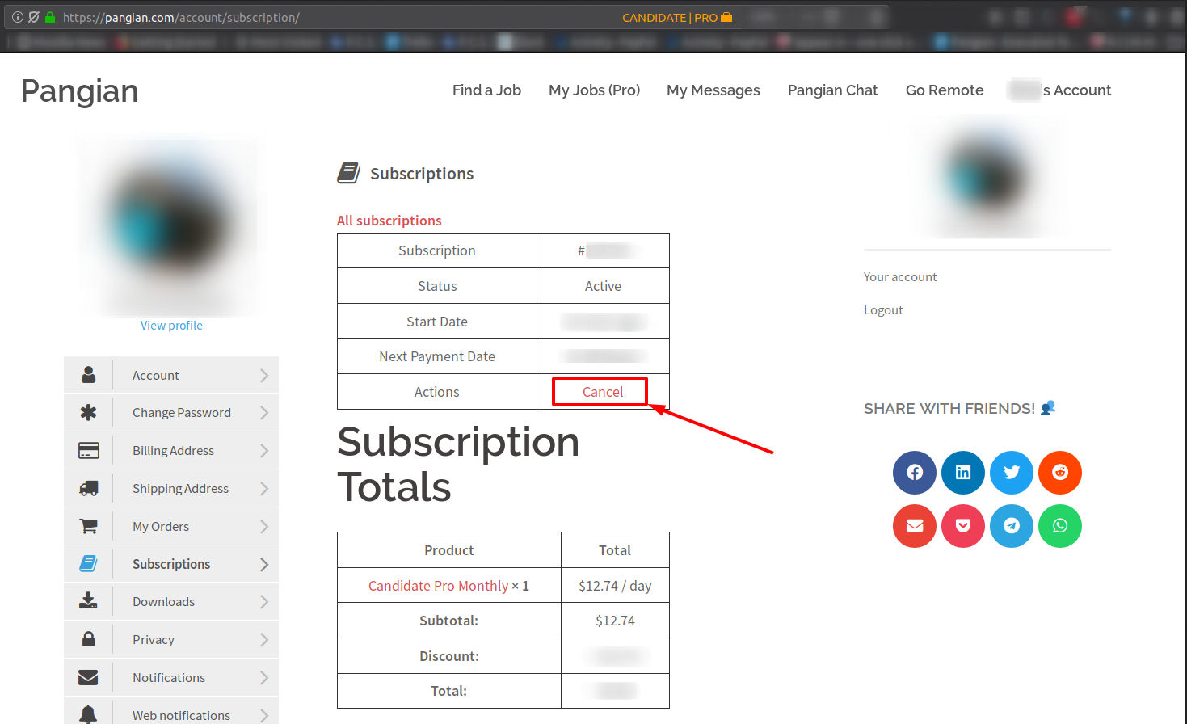Image resolution: width=1187 pixels, height=724 pixels.
Task: Click the Your account link
Action: tap(900, 277)
